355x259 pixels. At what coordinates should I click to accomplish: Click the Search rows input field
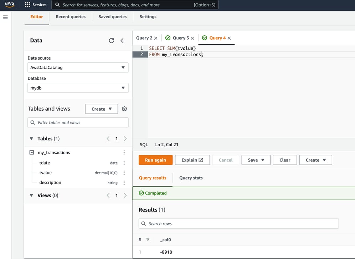pyautogui.click(x=239, y=223)
